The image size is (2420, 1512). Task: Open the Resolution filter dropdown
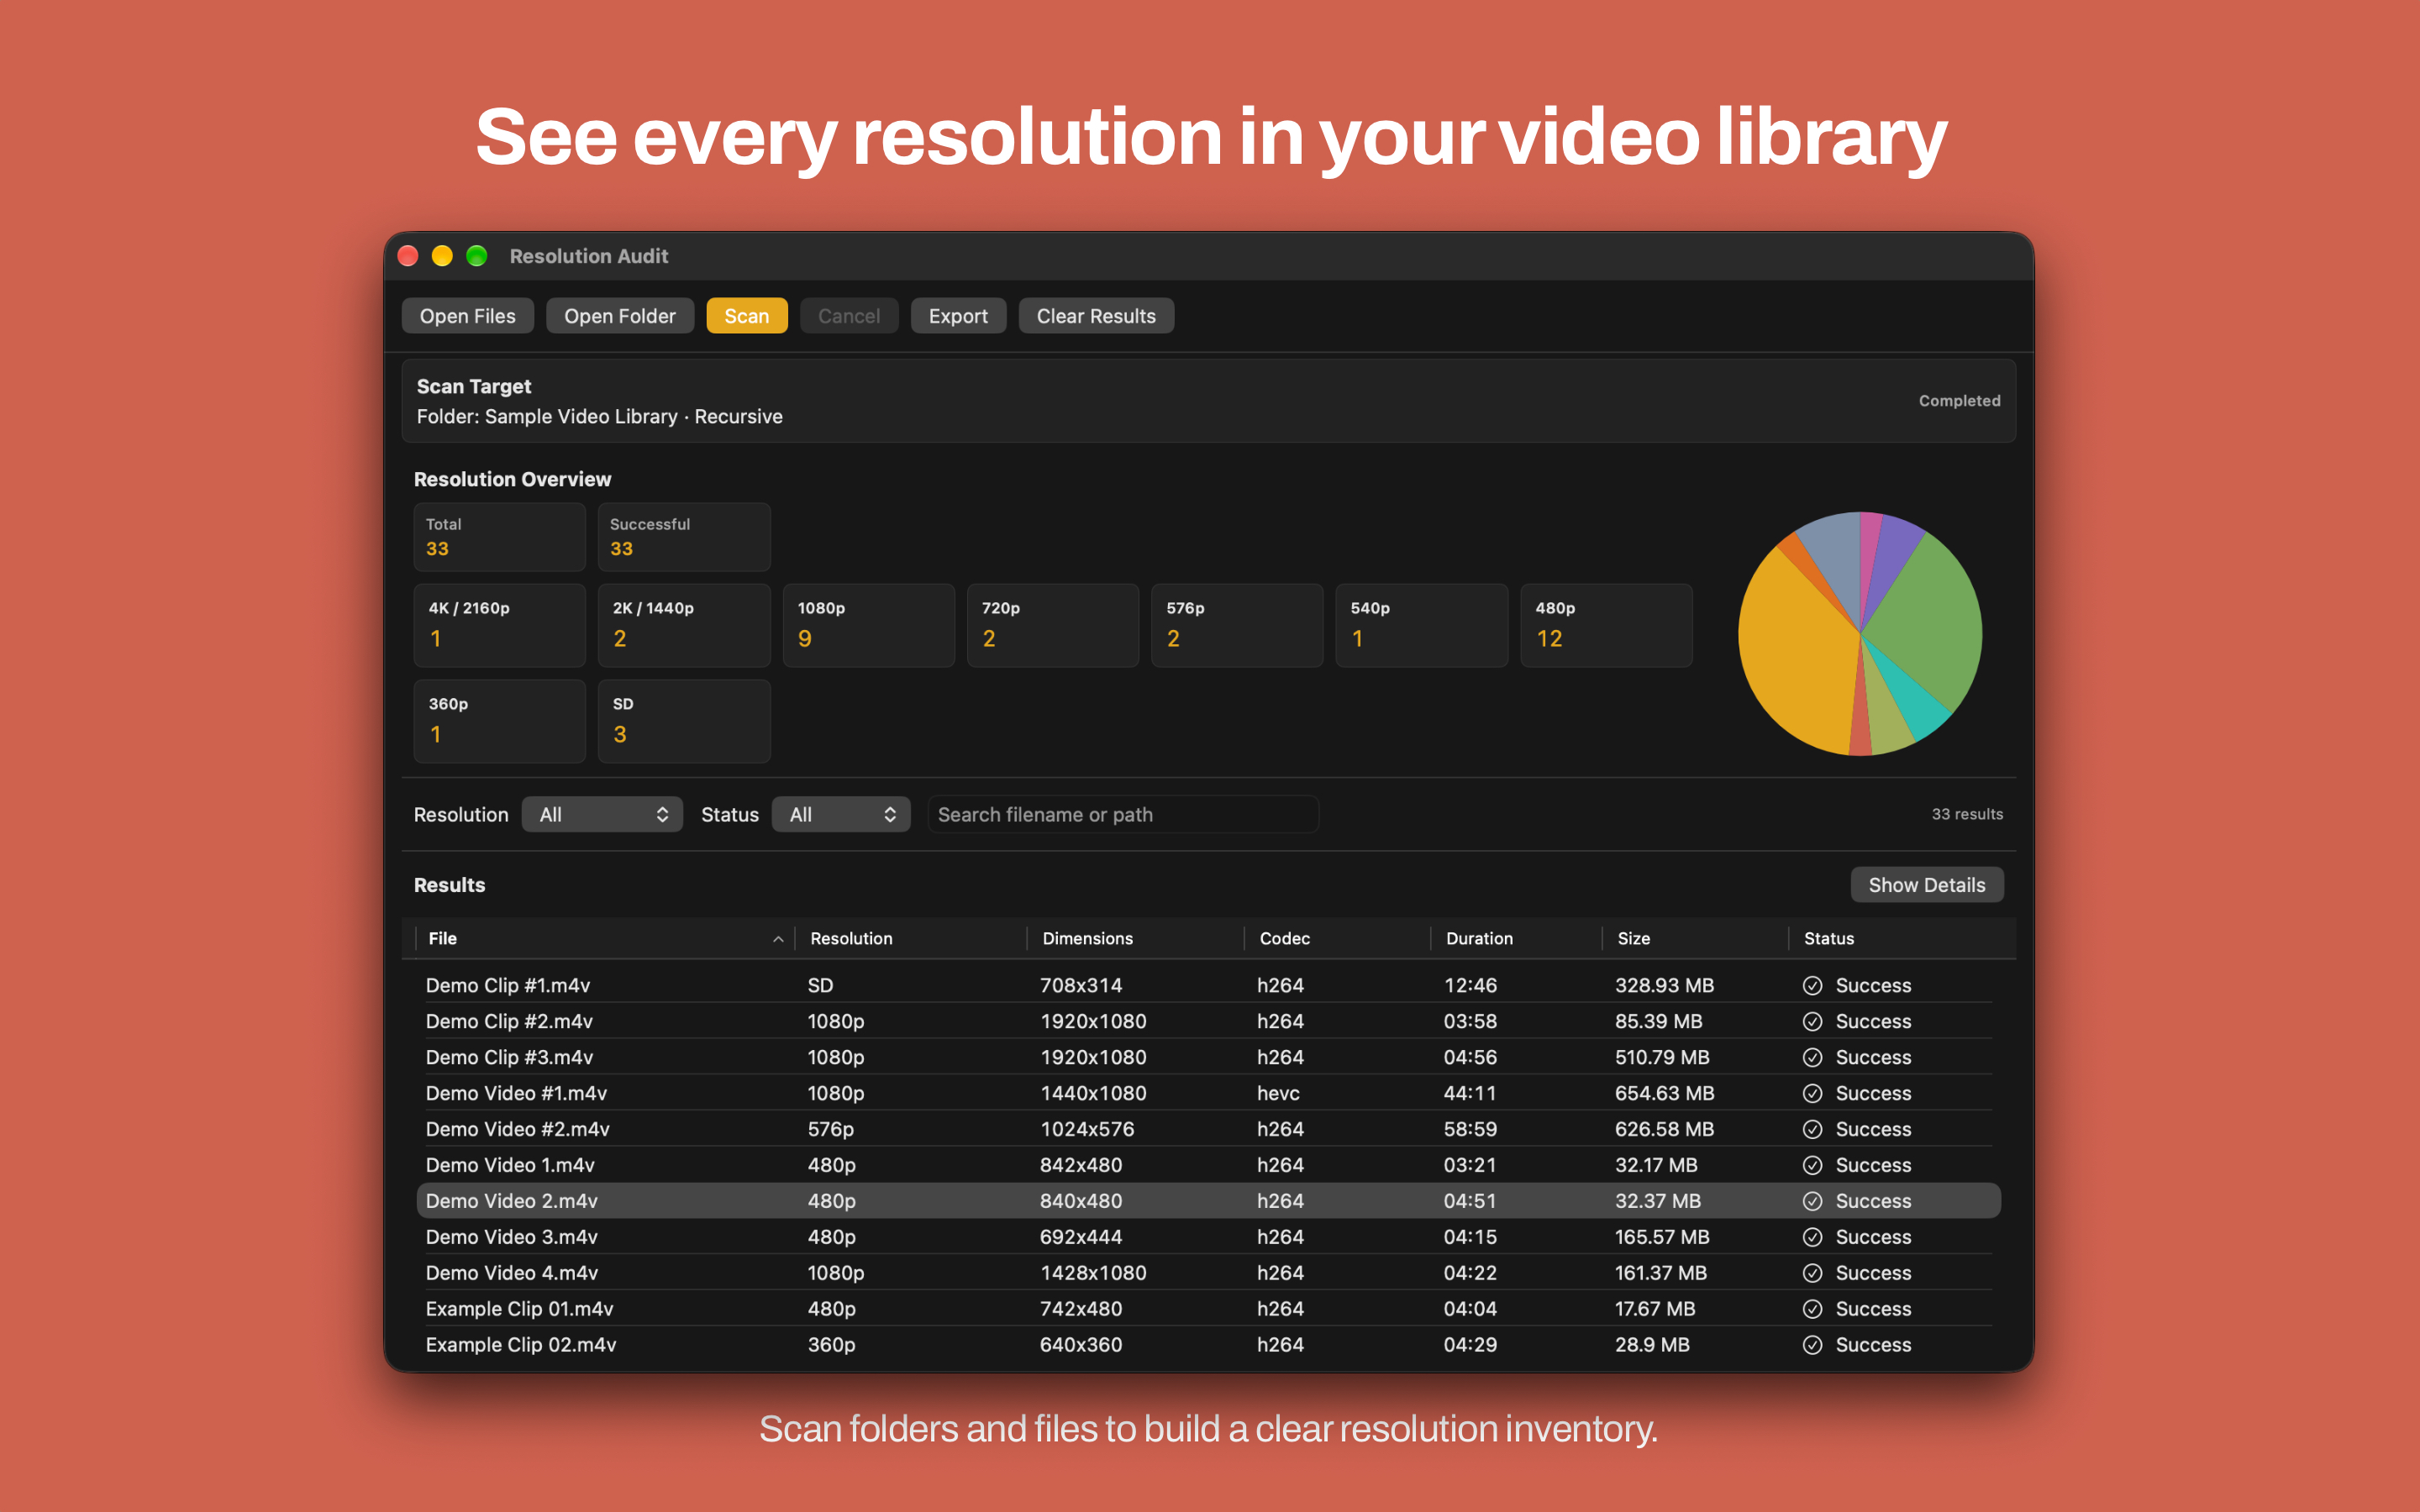[602, 814]
